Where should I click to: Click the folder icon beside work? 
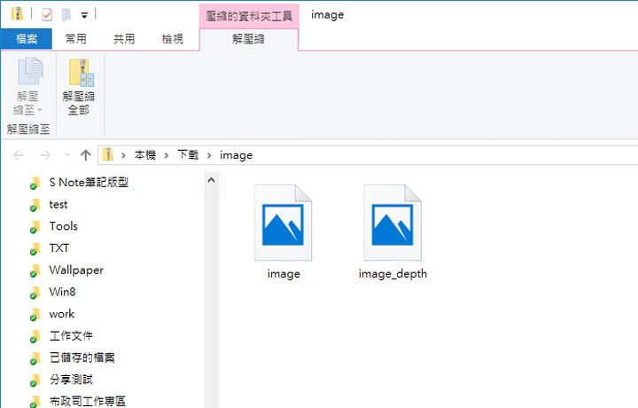pyautogui.click(x=35, y=315)
